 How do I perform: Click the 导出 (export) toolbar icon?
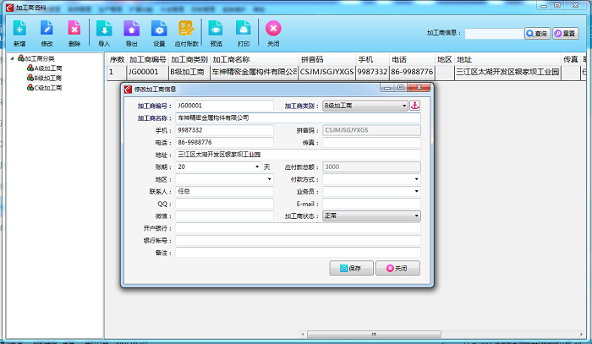coord(131,33)
